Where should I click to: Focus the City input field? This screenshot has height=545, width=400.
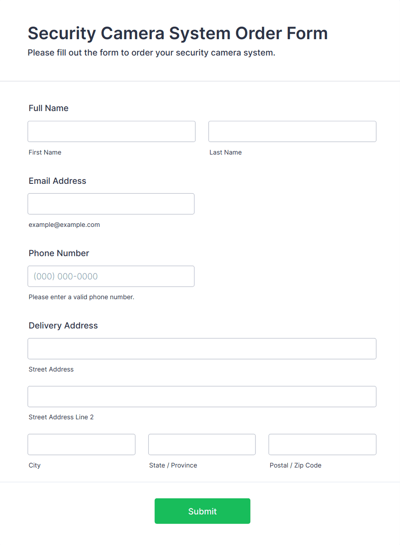(x=81, y=444)
